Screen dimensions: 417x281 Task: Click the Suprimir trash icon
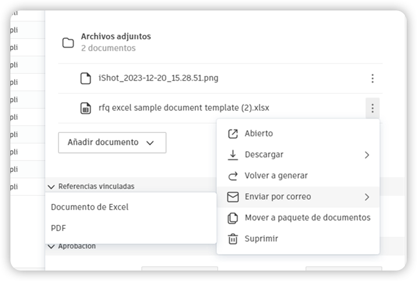pos(233,239)
